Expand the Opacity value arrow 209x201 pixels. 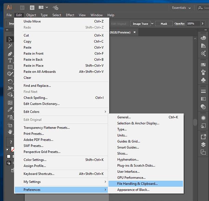pos(202,24)
